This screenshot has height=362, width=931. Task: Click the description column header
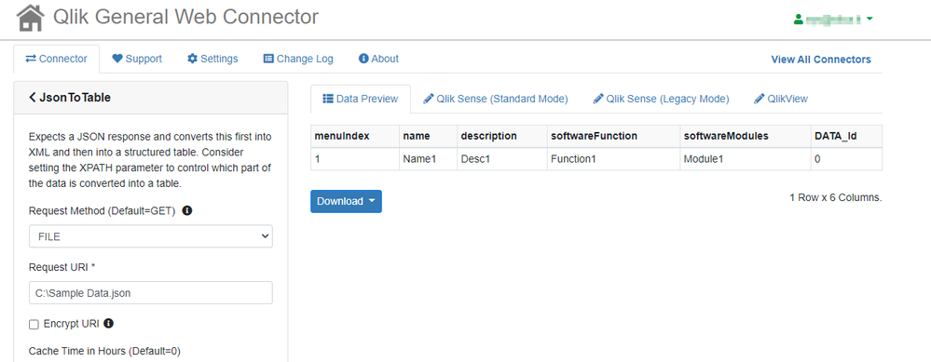coord(502,136)
